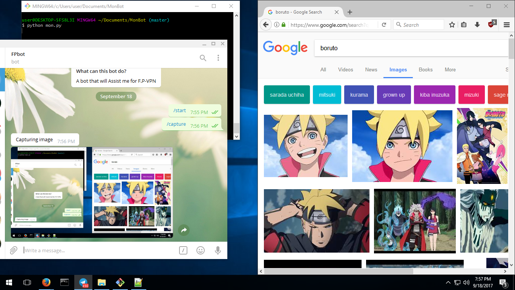Open the Command Prompt taskbar icon
This screenshot has height=290, width=515.
click(x=64, y=282)
